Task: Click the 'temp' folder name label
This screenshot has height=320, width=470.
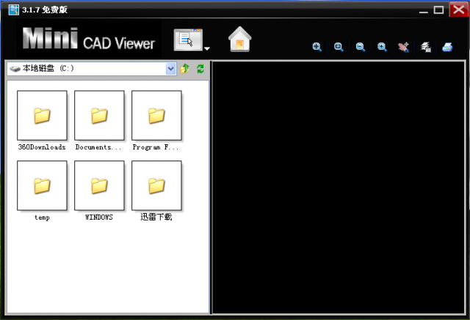Action: (x=42, y=217)
